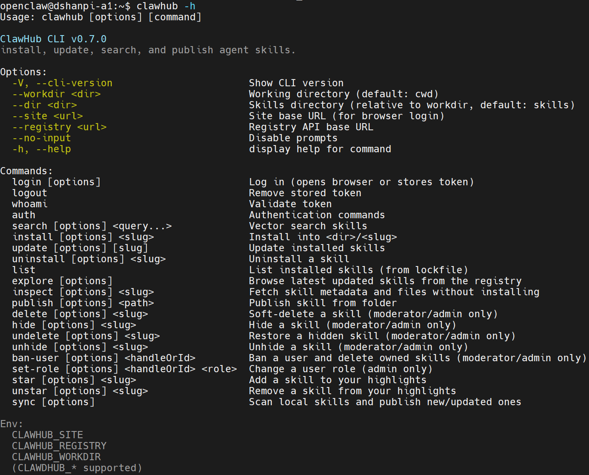Click the 'Usage: clawhub [options] [command]' line
The height and width of the screenshot is (475, 589).
click(x=101, y=17)
